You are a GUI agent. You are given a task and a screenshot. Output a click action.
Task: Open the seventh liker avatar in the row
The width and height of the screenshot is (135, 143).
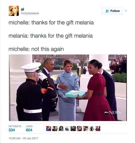tap(85, 128)
